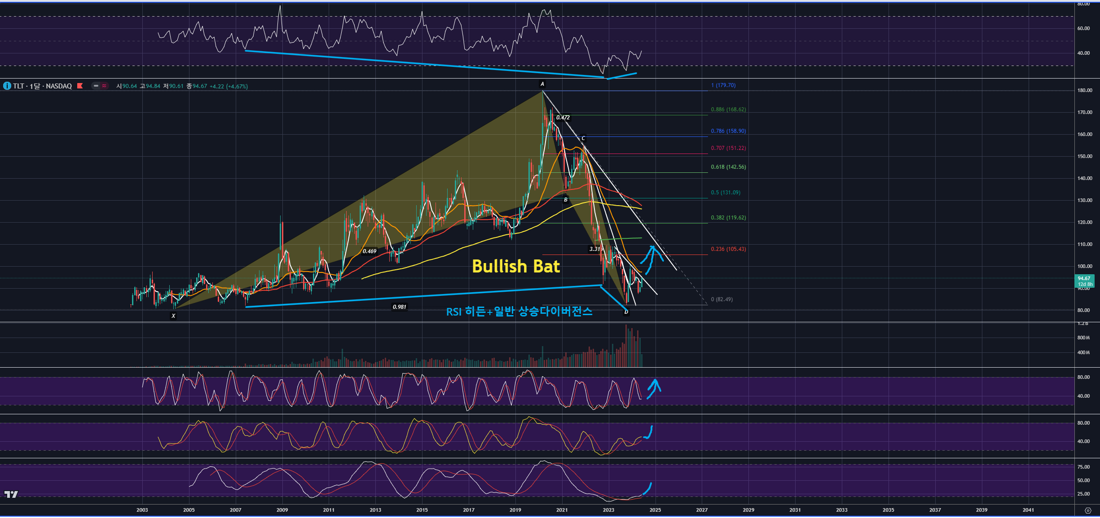The height and width of the screenshot is (518, 1100).
Task: Select the yellow Bullish Bat text annotation
Action: (x=515, y=266)
